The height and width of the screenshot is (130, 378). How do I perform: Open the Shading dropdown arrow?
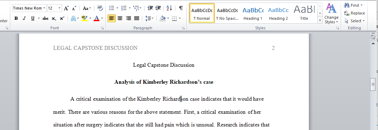click(x=168, y=18)
